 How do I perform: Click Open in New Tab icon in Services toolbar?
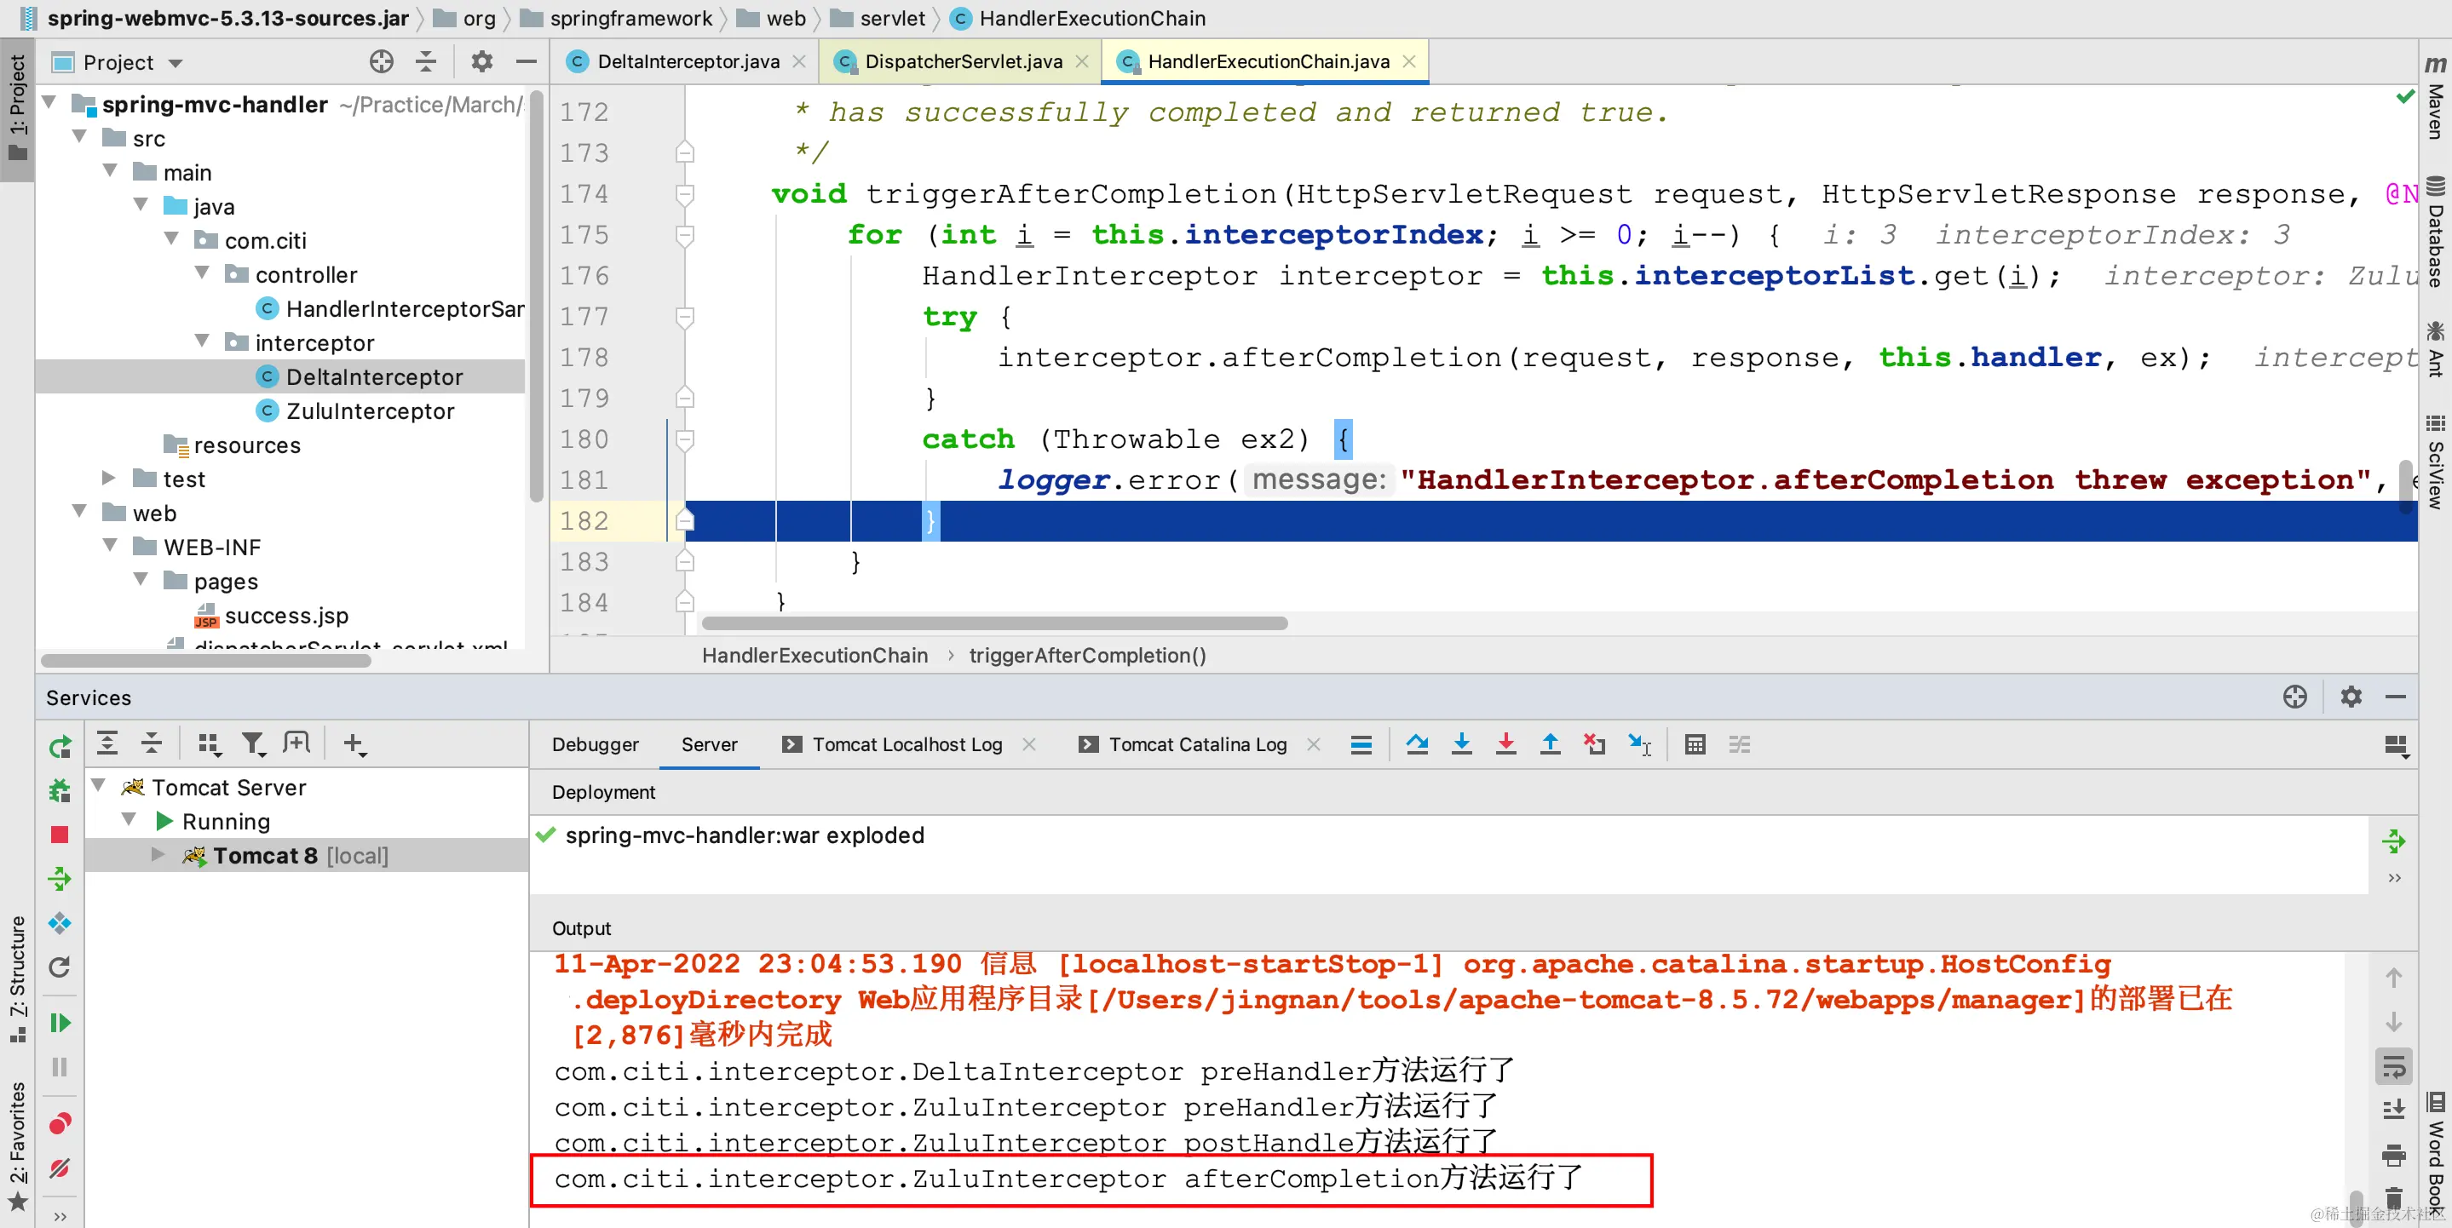point(296,743)
